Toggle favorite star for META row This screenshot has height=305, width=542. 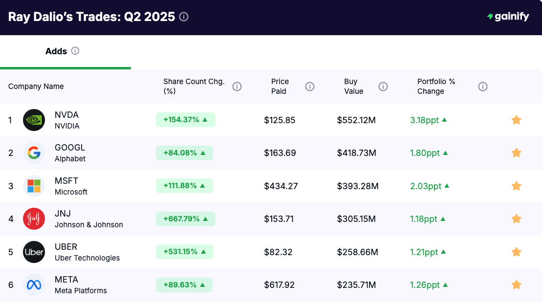coord(517,285)
